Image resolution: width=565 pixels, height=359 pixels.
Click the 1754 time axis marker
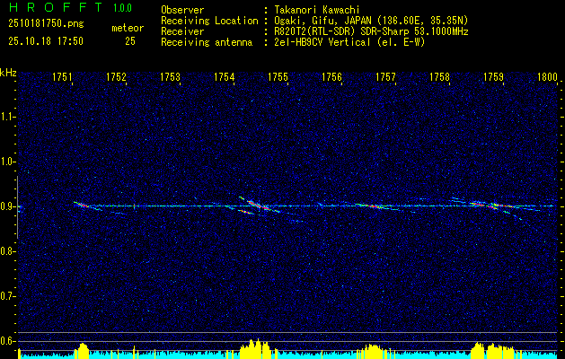(x=225, y=77)
